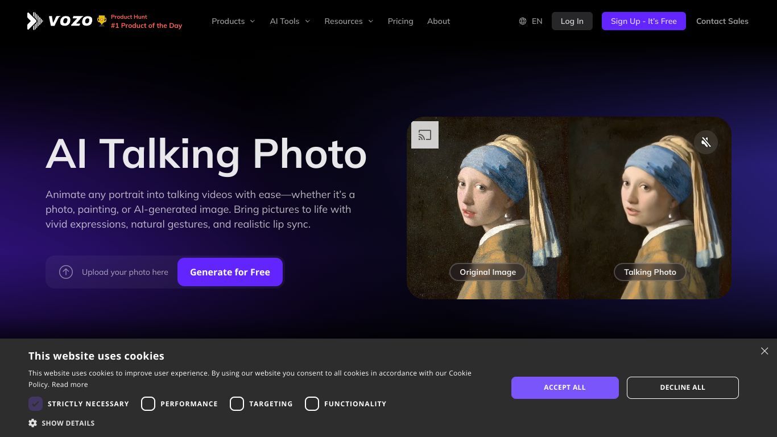Click This website uses cookies heading
The image size is (777, 437).
click(96, 356)
